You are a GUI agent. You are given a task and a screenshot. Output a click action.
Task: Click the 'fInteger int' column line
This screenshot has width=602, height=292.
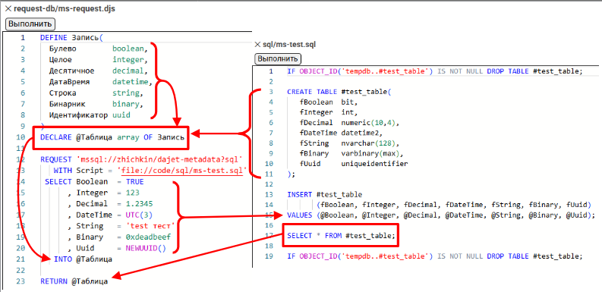pyautogui.click(x=329, y=112)
